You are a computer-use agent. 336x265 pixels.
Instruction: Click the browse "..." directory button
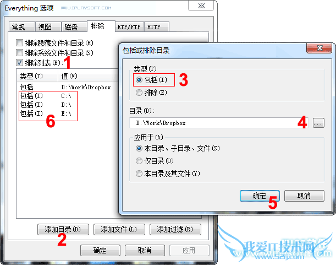click(x=318, y=123)
